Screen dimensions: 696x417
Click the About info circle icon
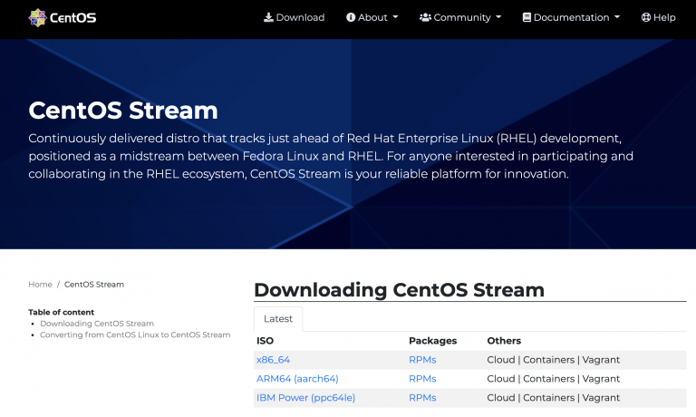(x=351, y=17)
